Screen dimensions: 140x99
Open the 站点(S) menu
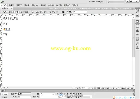(59, 5)
